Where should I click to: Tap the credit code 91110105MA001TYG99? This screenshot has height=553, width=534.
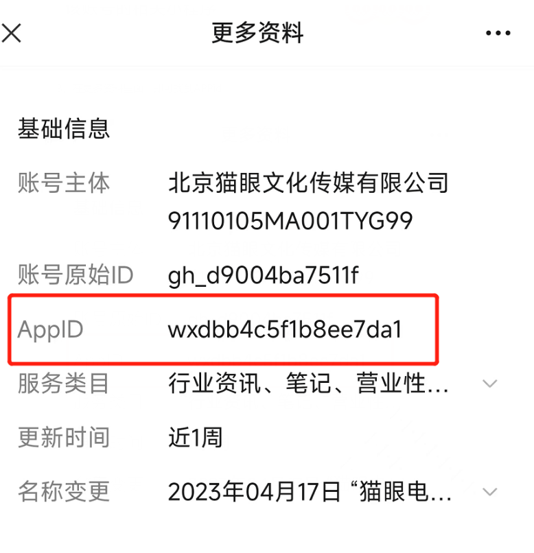290,221
